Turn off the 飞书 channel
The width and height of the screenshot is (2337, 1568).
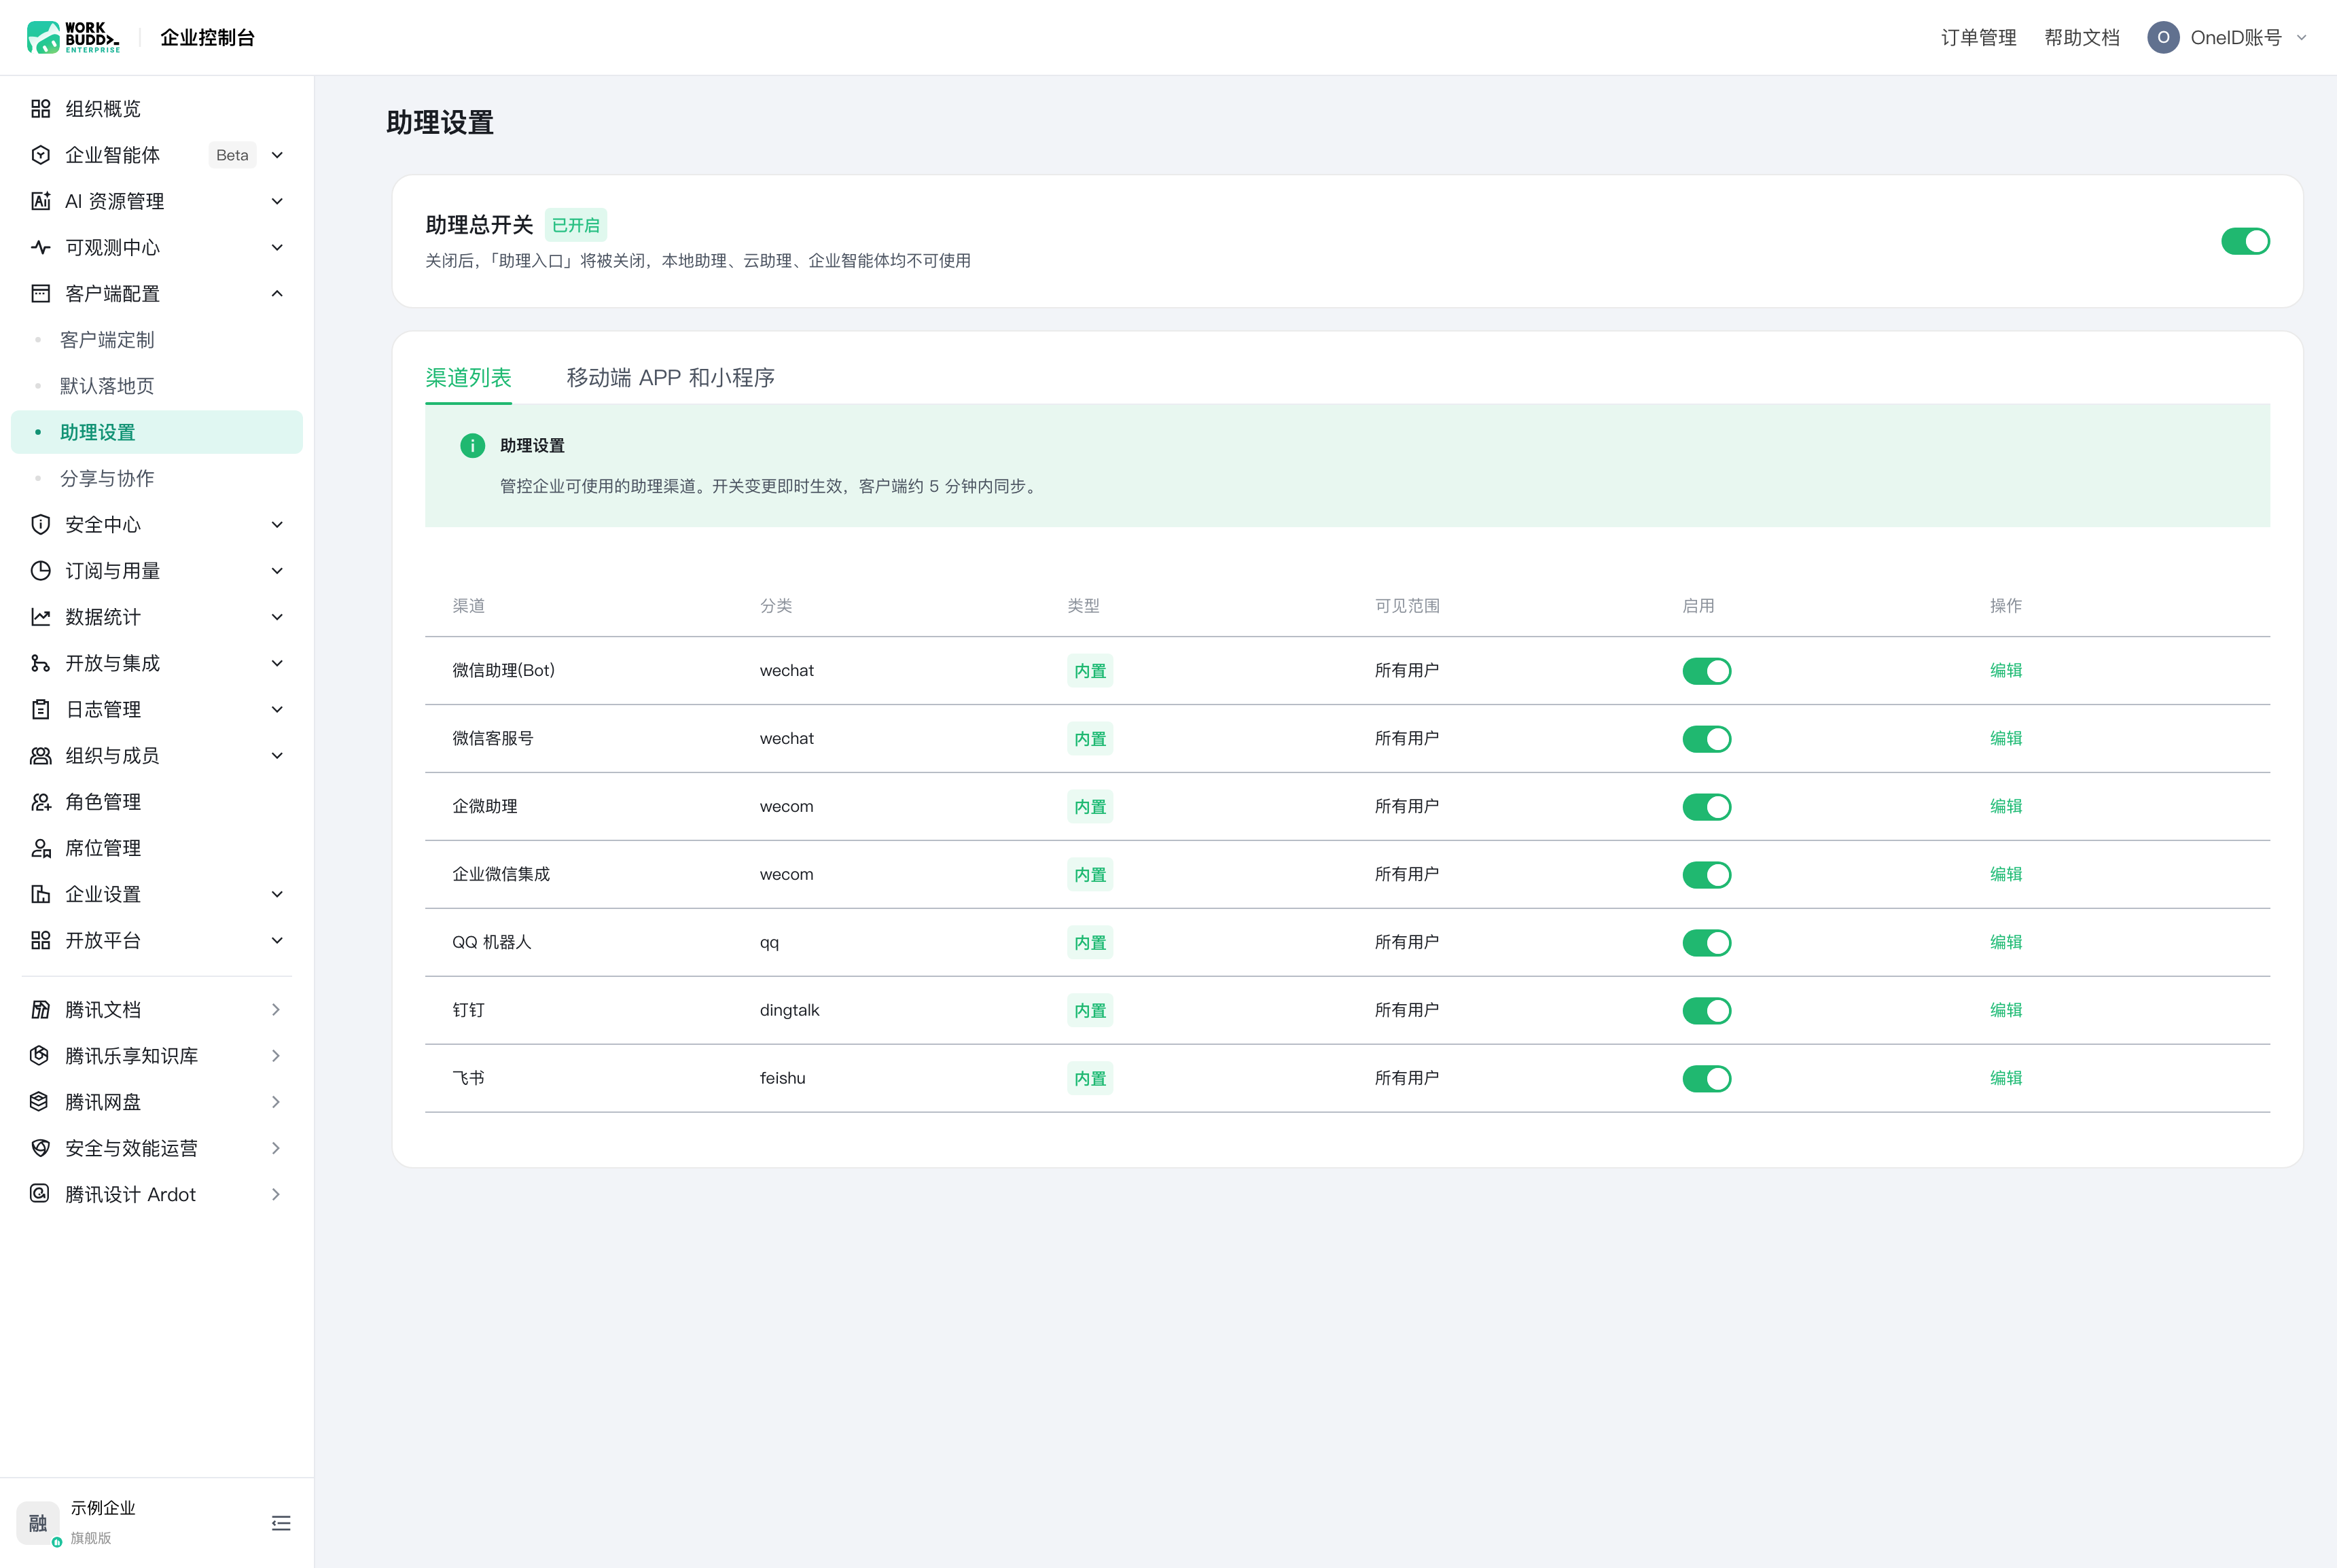1706,1078
